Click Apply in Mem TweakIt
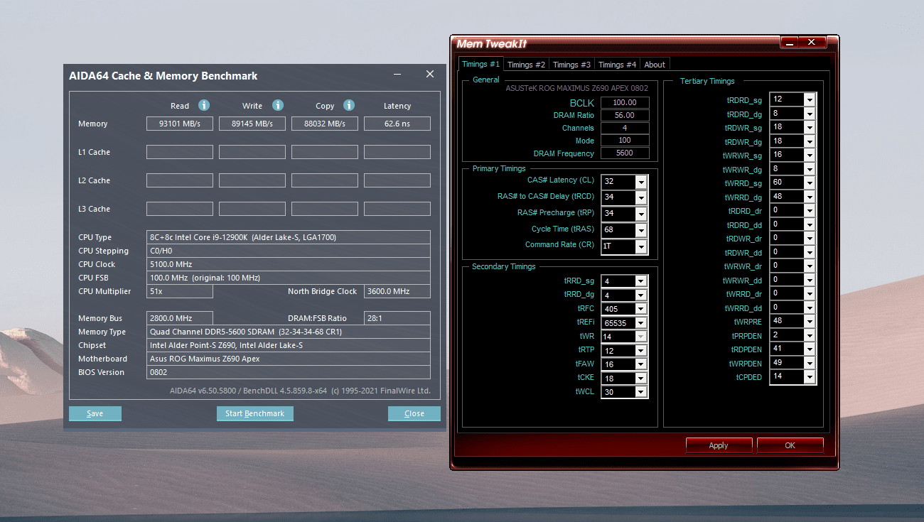Image resolution: width=924 pixels, height=522 pixels. pos(719,445)
